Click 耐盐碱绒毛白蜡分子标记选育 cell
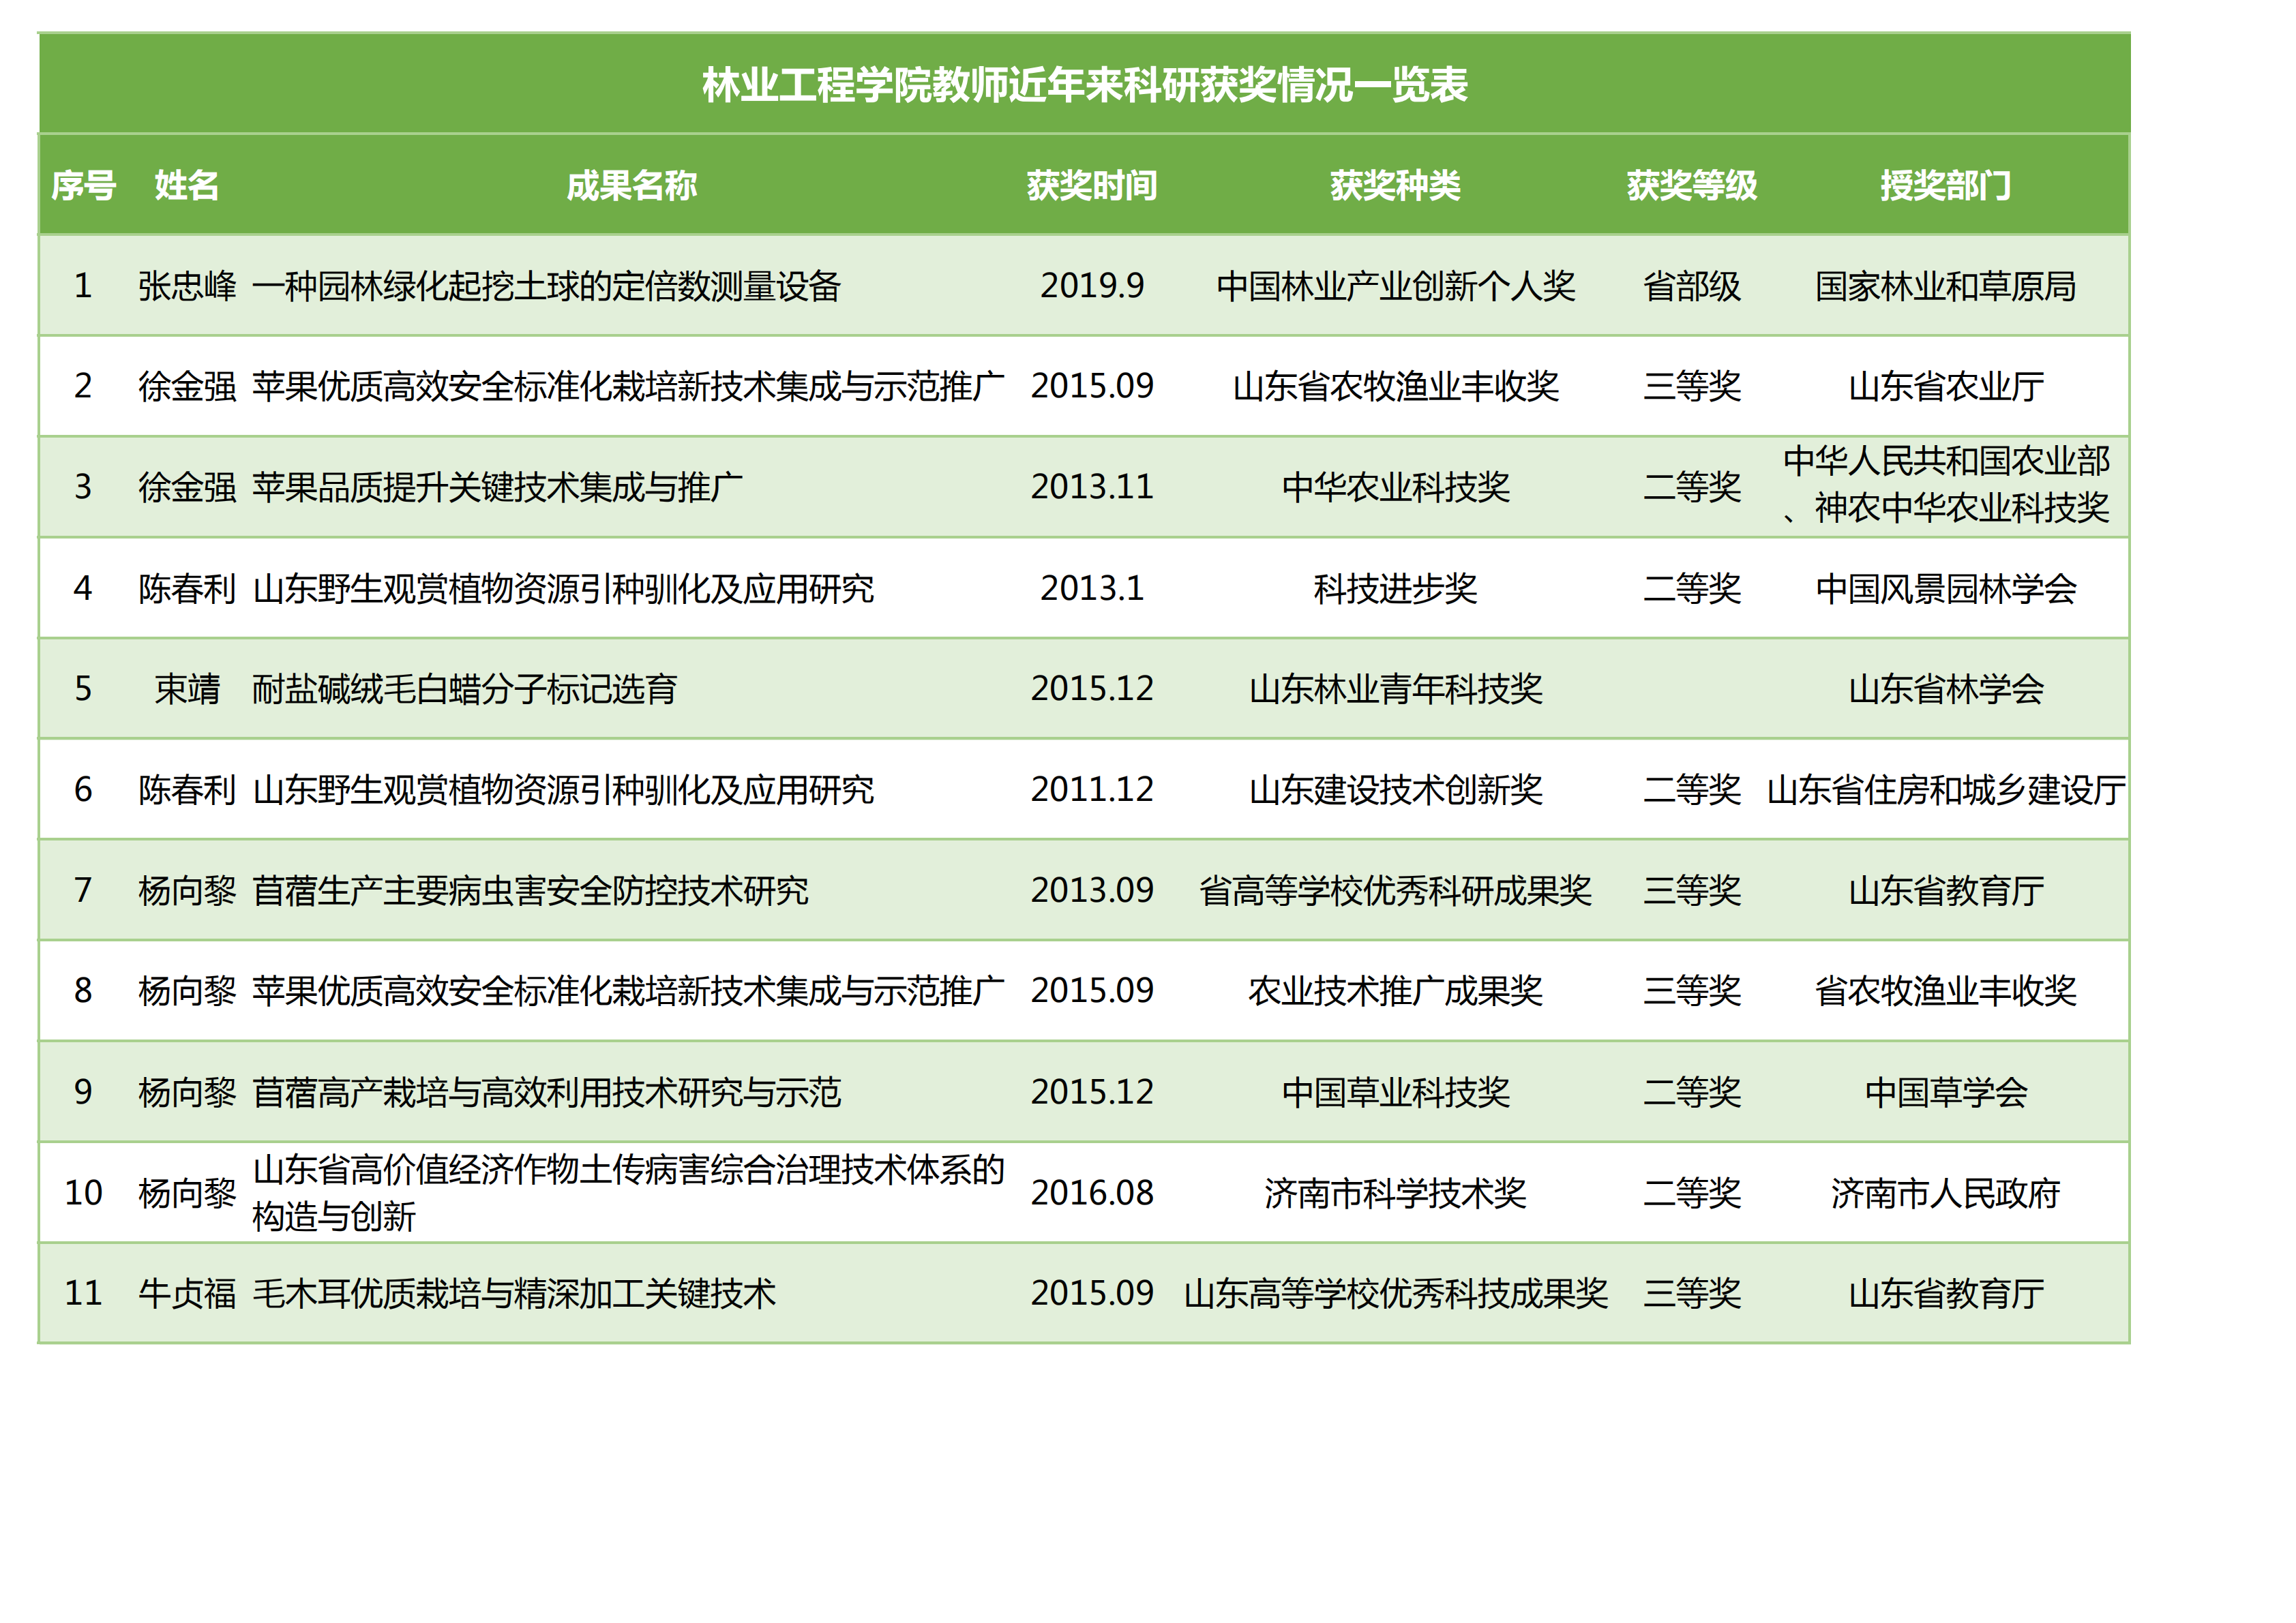2296x1623 pixels. 465,688
